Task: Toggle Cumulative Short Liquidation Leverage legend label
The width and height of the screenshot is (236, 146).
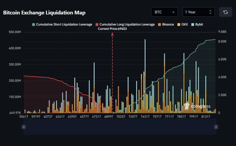Action: coord(64,25)
